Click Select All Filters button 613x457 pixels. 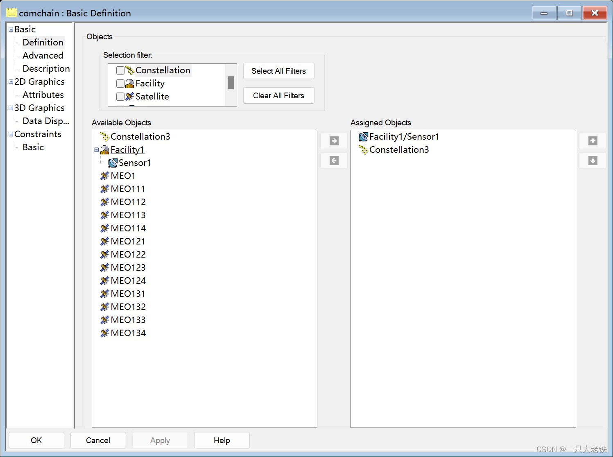(x=279, y=71)
